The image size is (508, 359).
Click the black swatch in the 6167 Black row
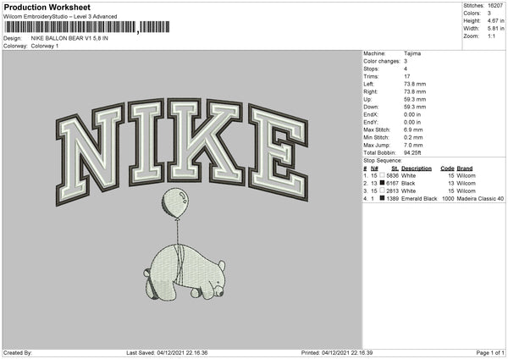pos(382,183)
